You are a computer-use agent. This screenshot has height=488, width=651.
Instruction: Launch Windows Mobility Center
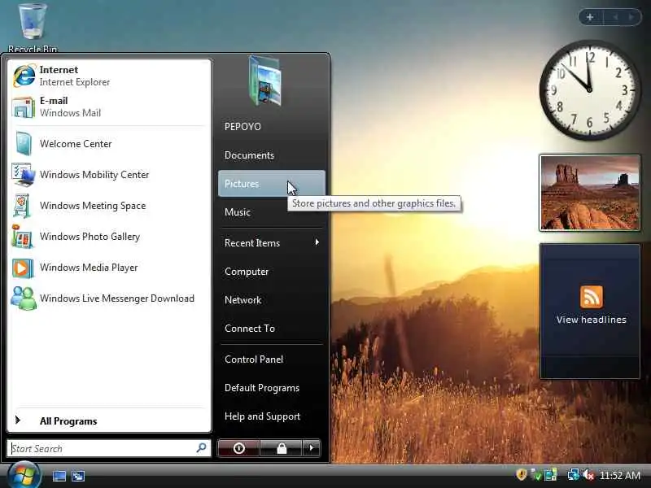click(x=109, y=175)
